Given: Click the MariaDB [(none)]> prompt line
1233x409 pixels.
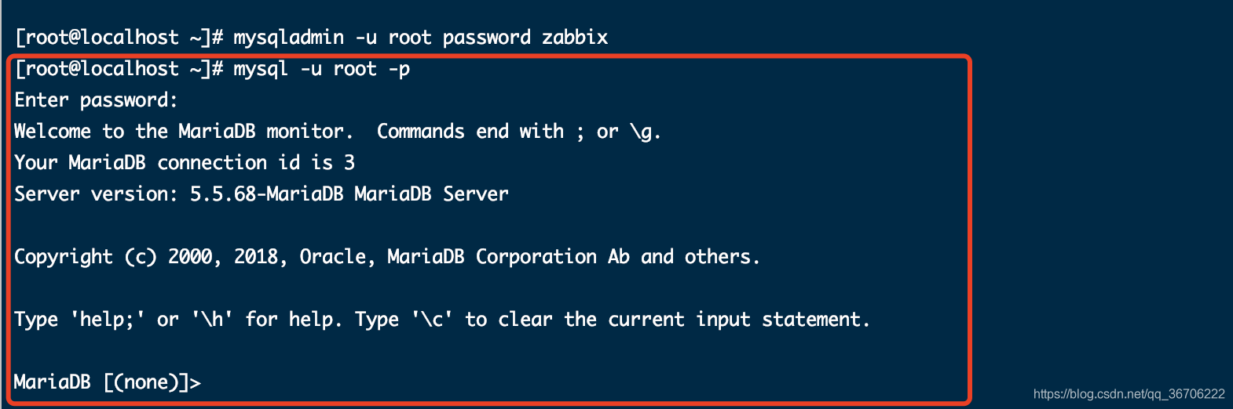Looking at the screenshot, I should (x=108, y=382).
